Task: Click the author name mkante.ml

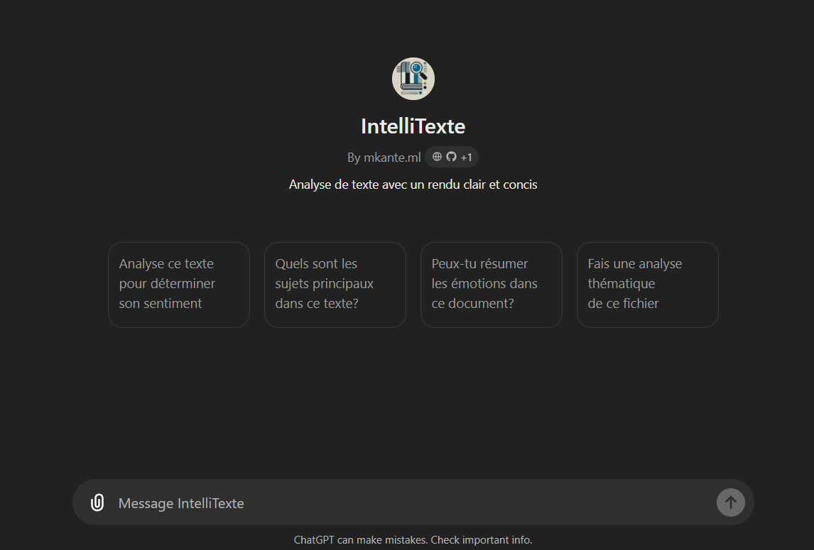Action: coord(392,158)
